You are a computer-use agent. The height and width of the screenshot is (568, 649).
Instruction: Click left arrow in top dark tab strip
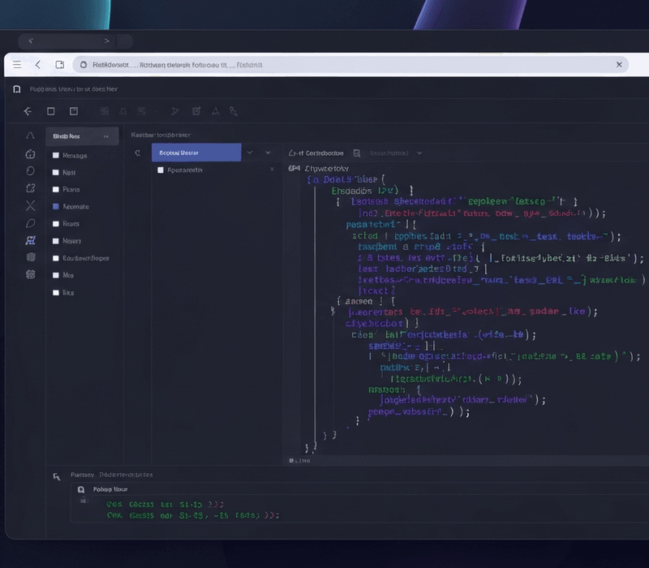pyautogui.click(x=30, y=41)
